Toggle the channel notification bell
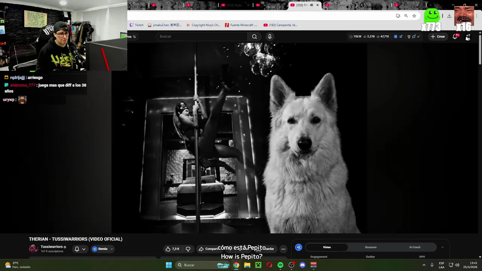 pyautogui.click(x=77, y=249)
